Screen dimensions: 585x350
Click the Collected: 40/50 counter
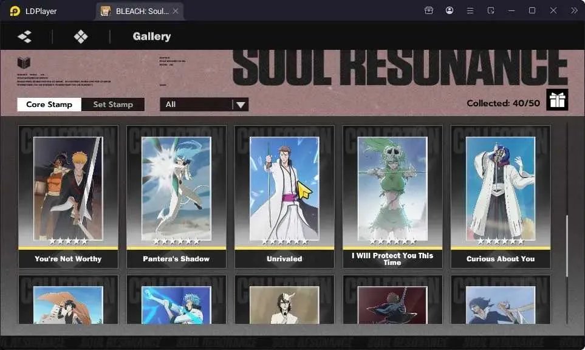pos(503,103)
